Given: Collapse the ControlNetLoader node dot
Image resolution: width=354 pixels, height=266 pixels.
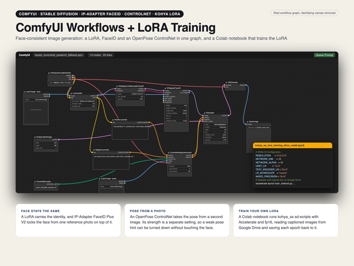Looking at the screenshot, I should point(35,182).
